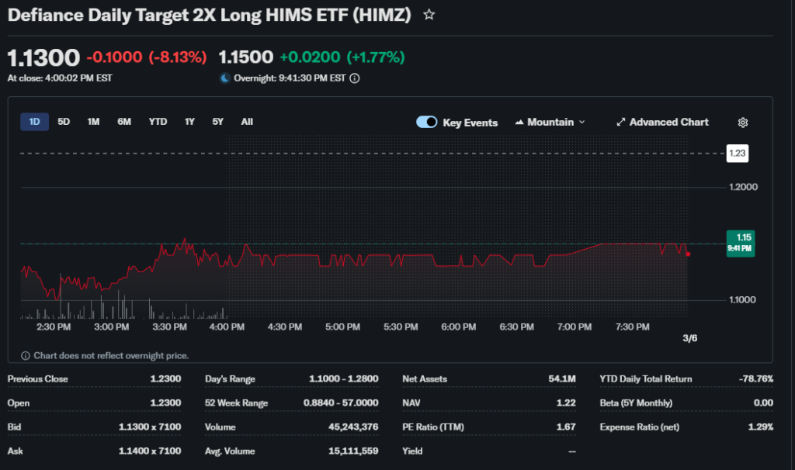Screen dimensions: 795x470
Task: Click the Advanced Chart expand arrows icon
Action: (x=620, y=123)
